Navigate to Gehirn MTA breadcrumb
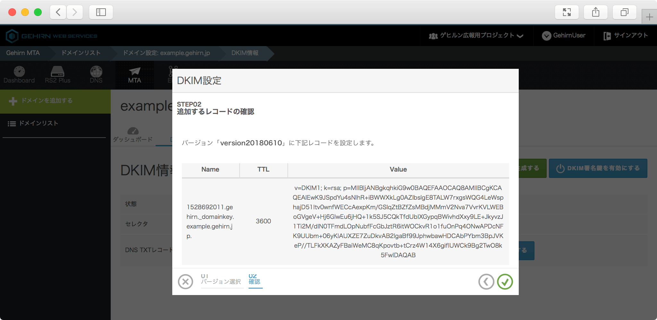657x320 pixels. [x=23, y=53]
